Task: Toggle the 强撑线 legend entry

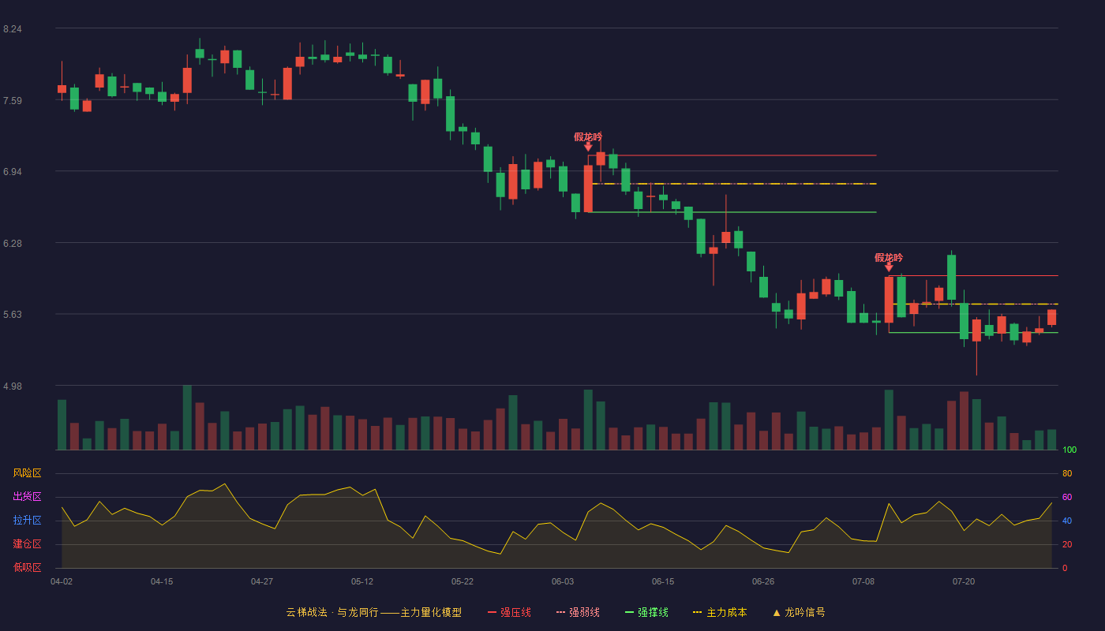Action: coord(646,612)
